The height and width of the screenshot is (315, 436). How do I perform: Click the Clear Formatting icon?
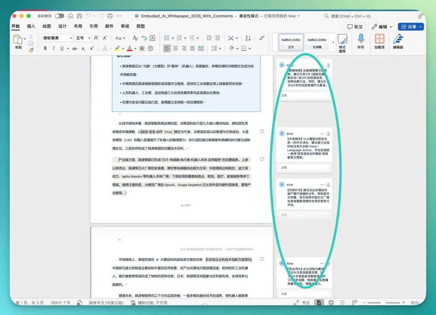135,38
